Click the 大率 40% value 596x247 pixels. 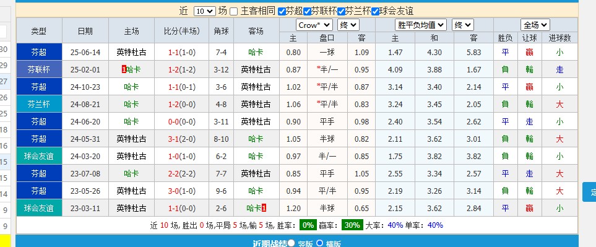coord(395,225)
